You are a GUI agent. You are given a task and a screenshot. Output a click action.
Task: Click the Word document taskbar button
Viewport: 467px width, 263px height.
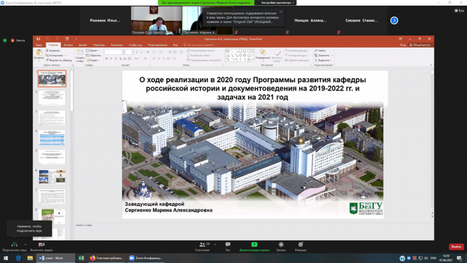tap(54, 258)
